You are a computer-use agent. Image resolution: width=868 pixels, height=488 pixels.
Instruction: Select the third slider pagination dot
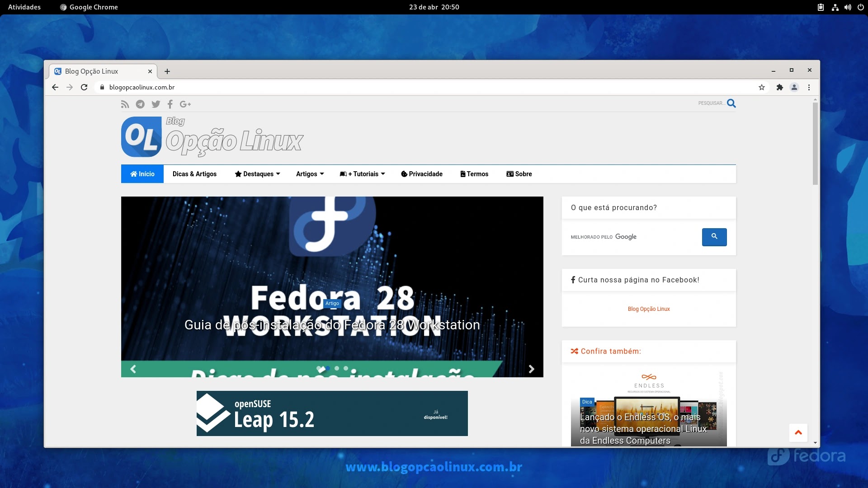pos(337,369)
